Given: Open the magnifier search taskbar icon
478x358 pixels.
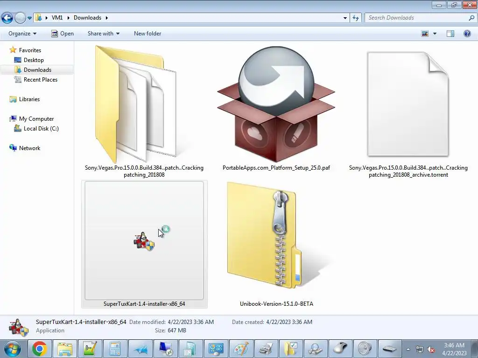Looking at the screenshot, I should click(315, 349).
